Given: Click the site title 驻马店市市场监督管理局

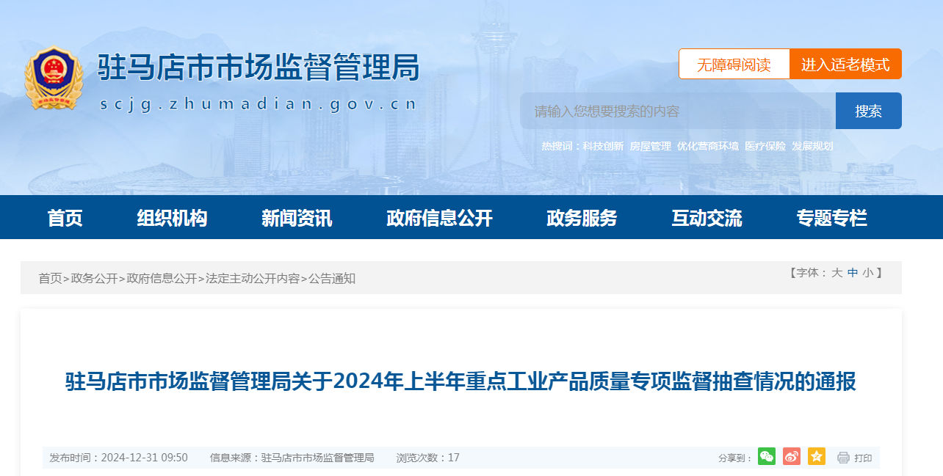Looking at the screenshot, I should [x=259, y=68].
